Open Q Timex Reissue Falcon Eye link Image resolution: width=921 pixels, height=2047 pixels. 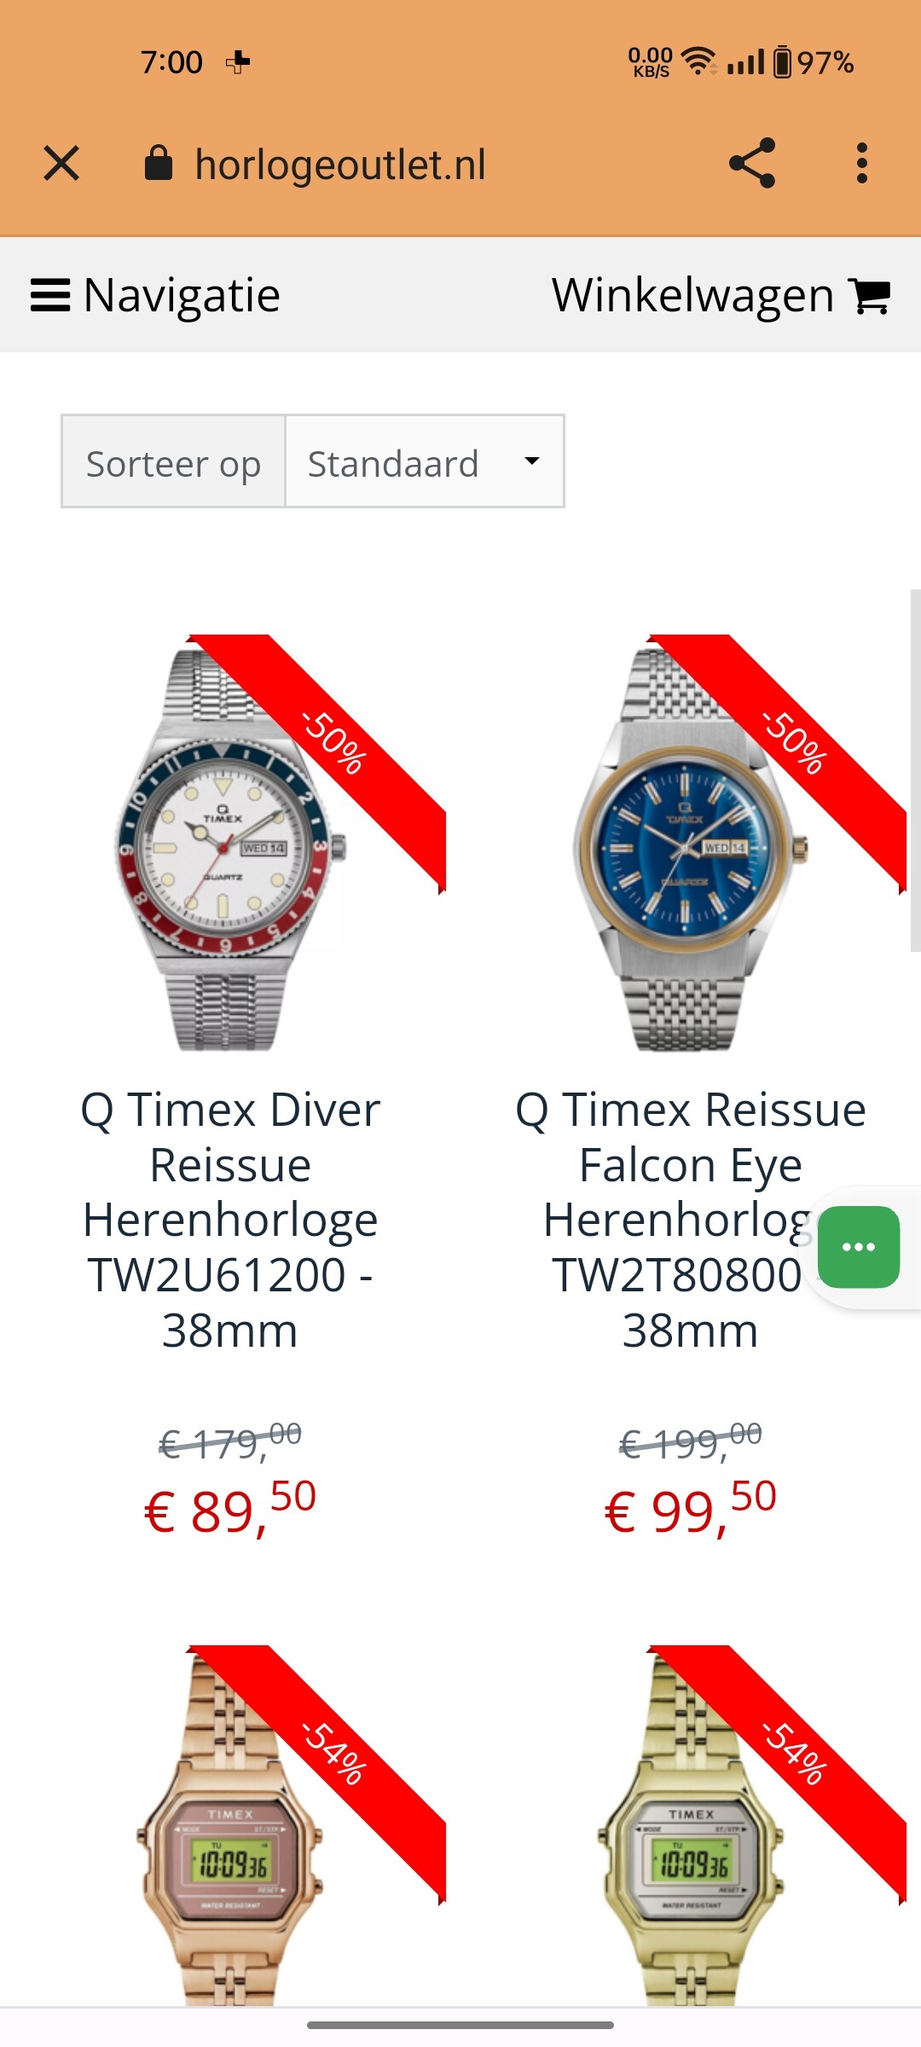click(x=691, y=1220)
